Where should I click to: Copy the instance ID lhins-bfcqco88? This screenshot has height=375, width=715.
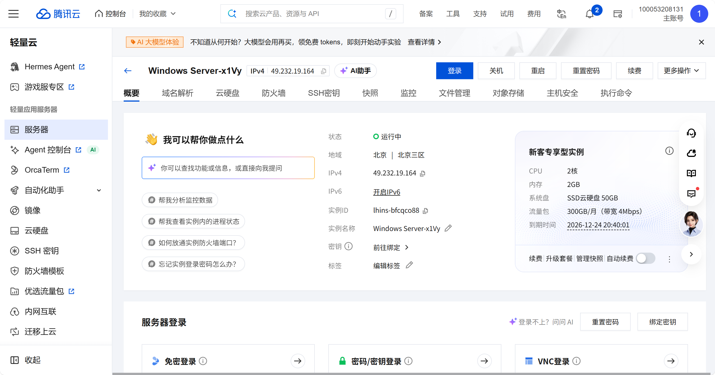click(x=426, y=211)
